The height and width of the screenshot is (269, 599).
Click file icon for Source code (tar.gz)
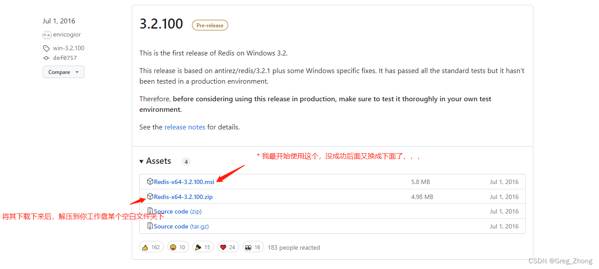(x=150, y=226)
